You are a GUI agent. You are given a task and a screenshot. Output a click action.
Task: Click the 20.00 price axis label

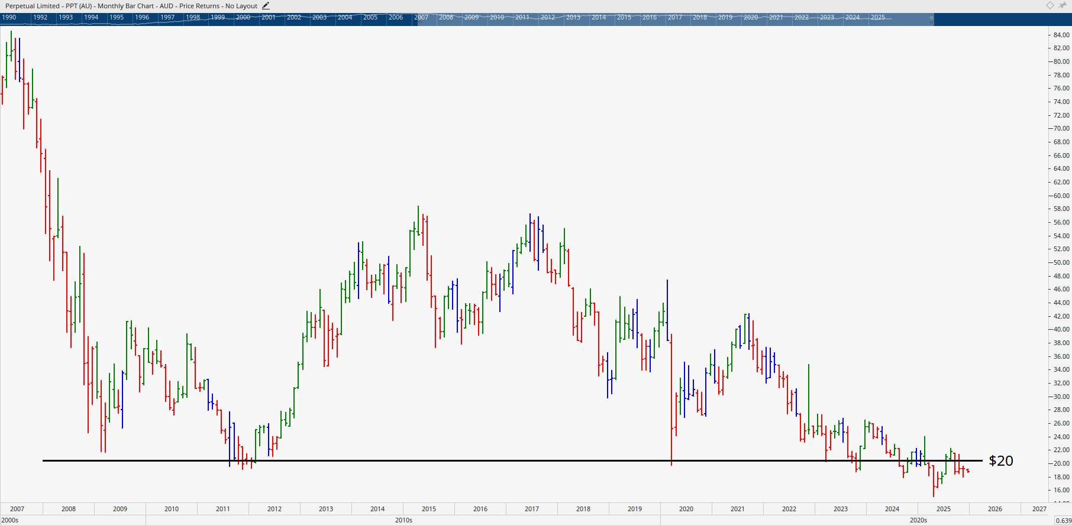point(1061,463)
